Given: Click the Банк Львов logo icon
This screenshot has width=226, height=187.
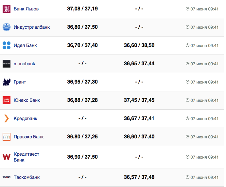Looking at the screenshot, I should [x=7, y=9].
